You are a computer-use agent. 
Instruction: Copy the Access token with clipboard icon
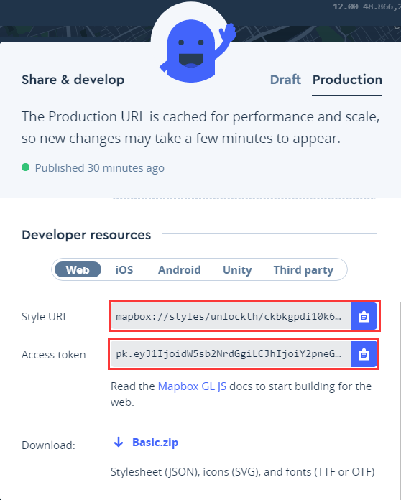pyautogui.click(x=364, y=354)
